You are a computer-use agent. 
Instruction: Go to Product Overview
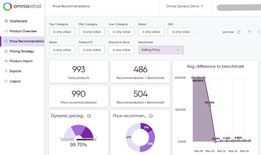point(23,31)
